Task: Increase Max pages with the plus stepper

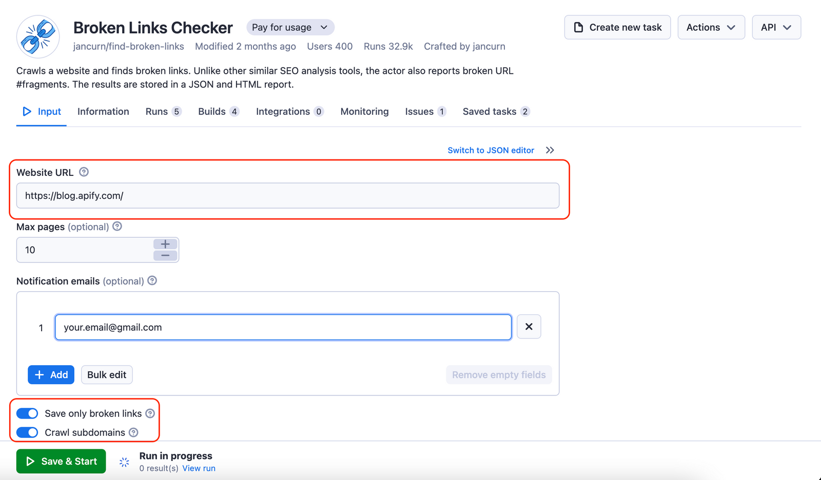Action: click(x=165, y=244)
